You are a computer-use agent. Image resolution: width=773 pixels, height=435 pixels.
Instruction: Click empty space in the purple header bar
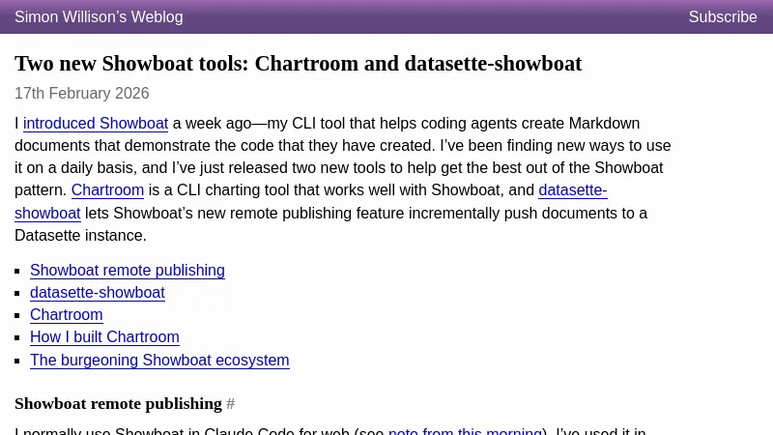[x=435, y=17]
